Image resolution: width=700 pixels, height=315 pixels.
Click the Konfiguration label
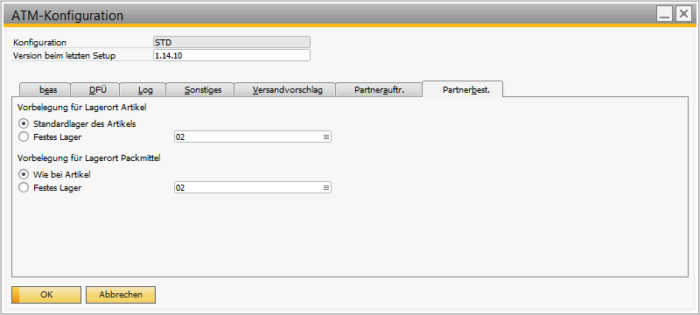[x=39, y=43]
